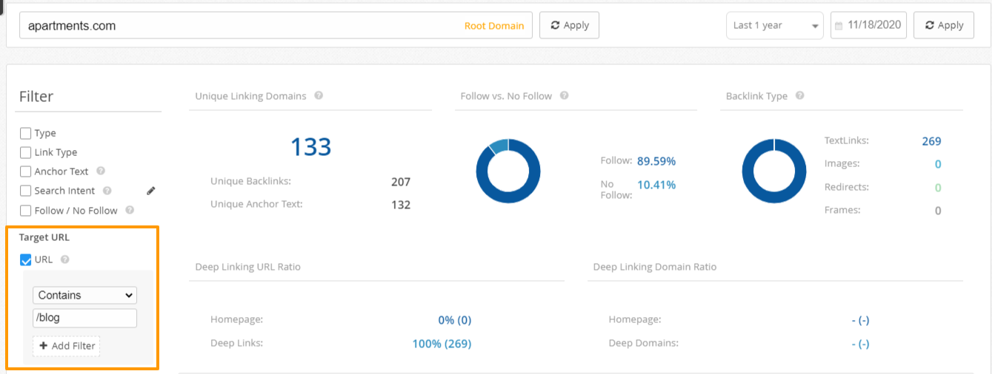Click Follow percentage 89.59%
Screen dimensions: 992x374
[656, 161]
